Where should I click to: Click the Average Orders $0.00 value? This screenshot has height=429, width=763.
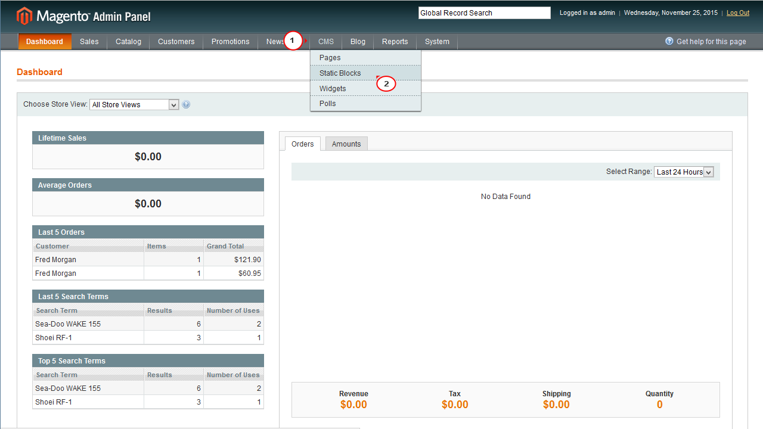tap(148, 204)
